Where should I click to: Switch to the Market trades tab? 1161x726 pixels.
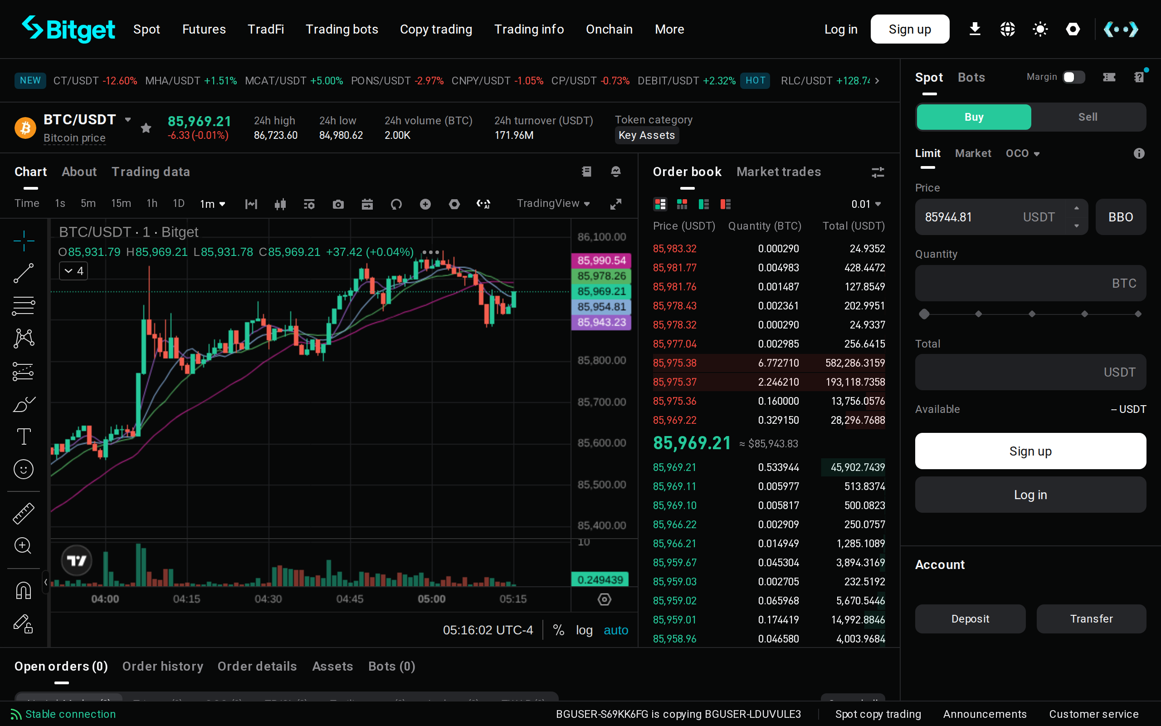coord(778,172)
